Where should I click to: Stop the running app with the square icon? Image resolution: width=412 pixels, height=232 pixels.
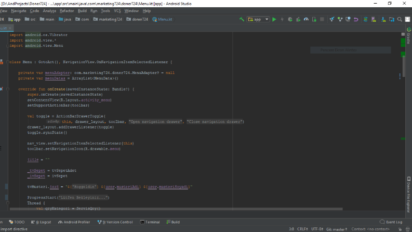pyautogui.click(x=322, y=19)
